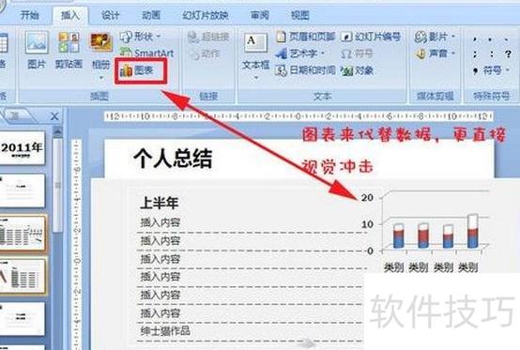Open the 动画 ribbon tab
This screenshot has height=350, width=520.
151,15
